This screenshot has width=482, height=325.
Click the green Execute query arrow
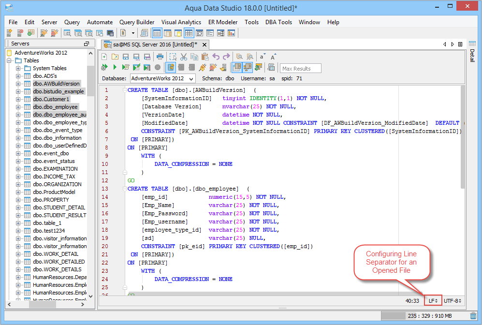pyautogui.click(x=115, y=68)
